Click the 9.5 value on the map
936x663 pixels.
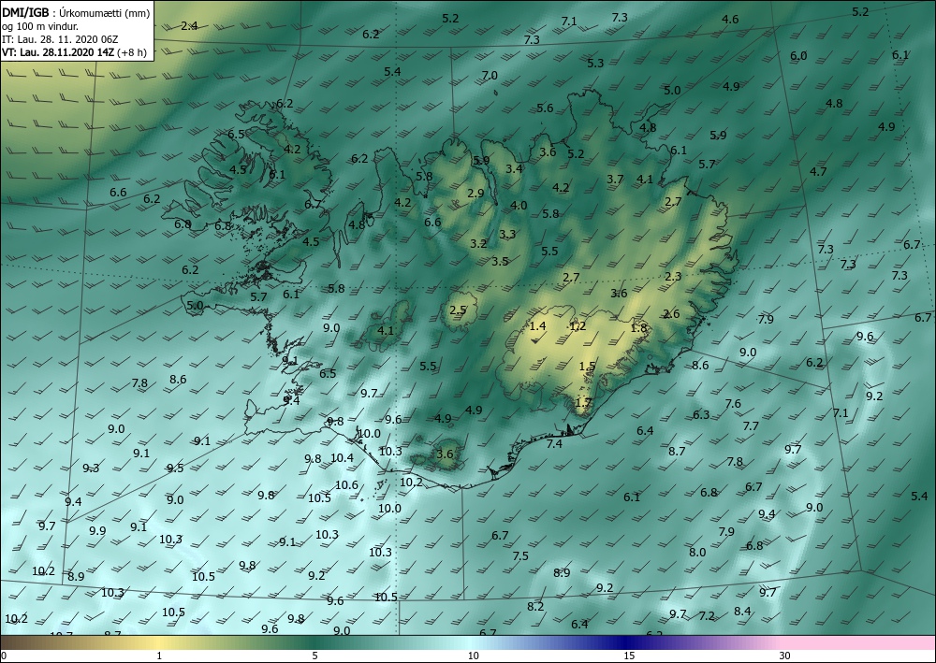[175, 468]
